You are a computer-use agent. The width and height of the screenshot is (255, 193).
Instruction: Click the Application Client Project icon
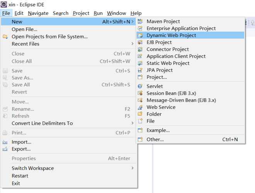click(x=140, y=56)
